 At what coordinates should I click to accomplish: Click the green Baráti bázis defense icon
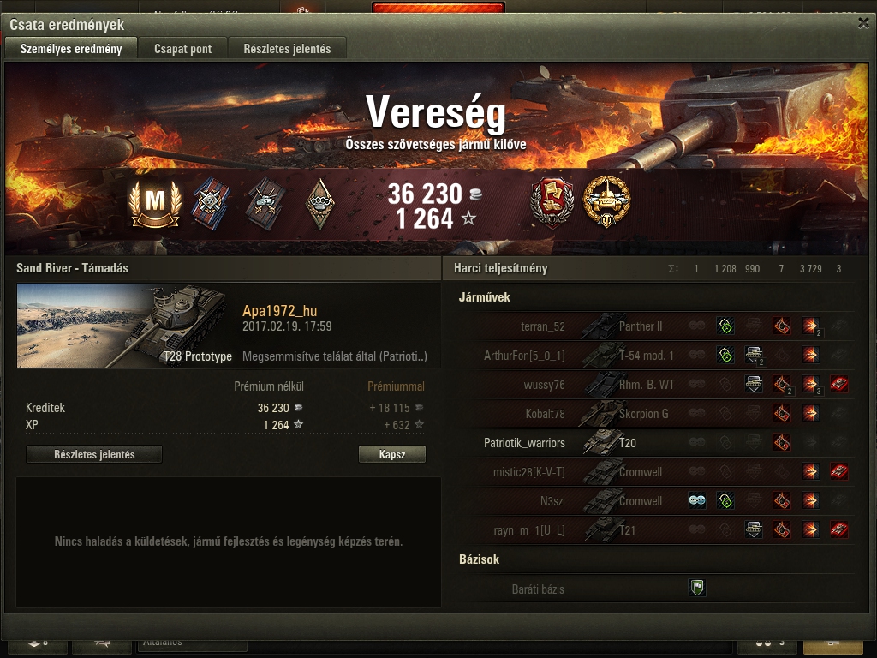[x=697, y=588]
